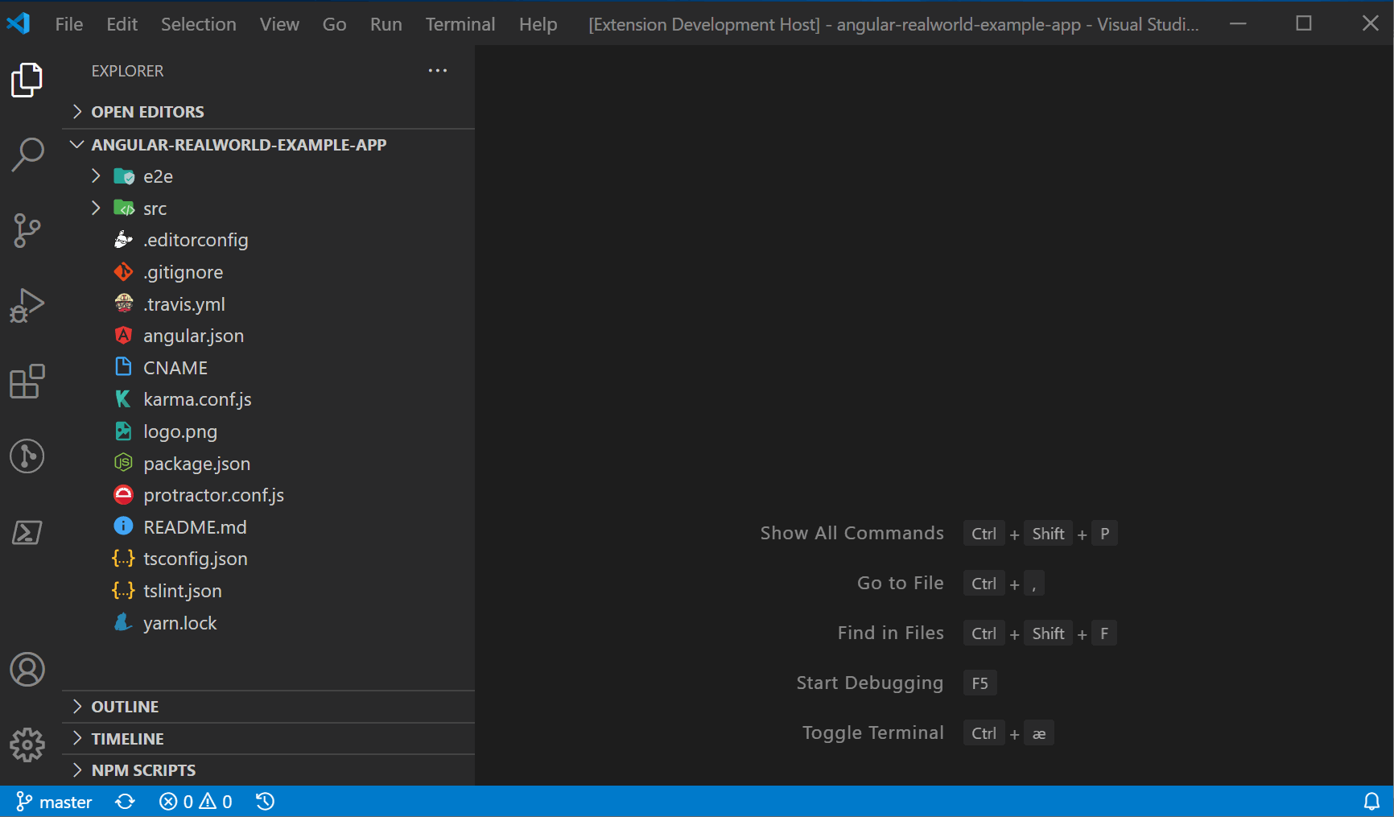
Task: Maximize the VS Code window
Action: click(x=1304, y=23)
